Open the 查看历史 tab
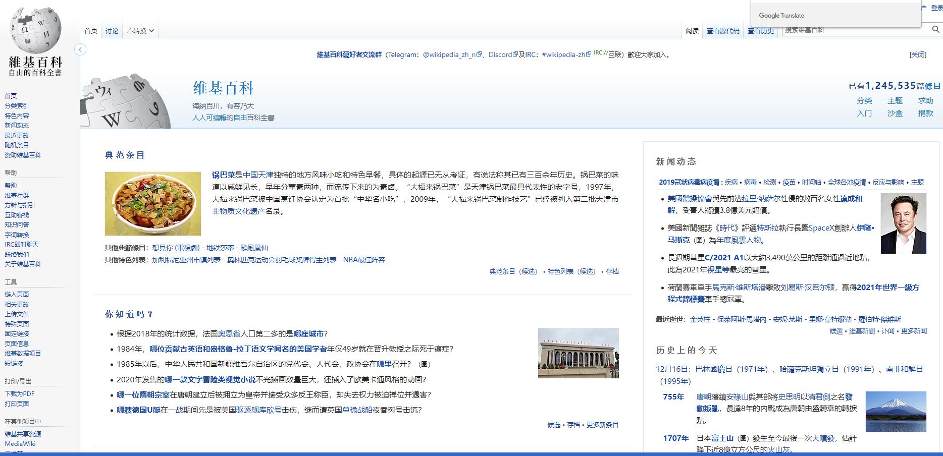This screenshot has height=456, width=943. coord(760,31)
